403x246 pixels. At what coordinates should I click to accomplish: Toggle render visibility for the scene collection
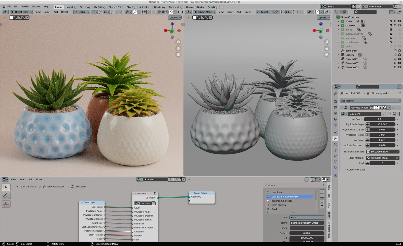pos(399,21)
